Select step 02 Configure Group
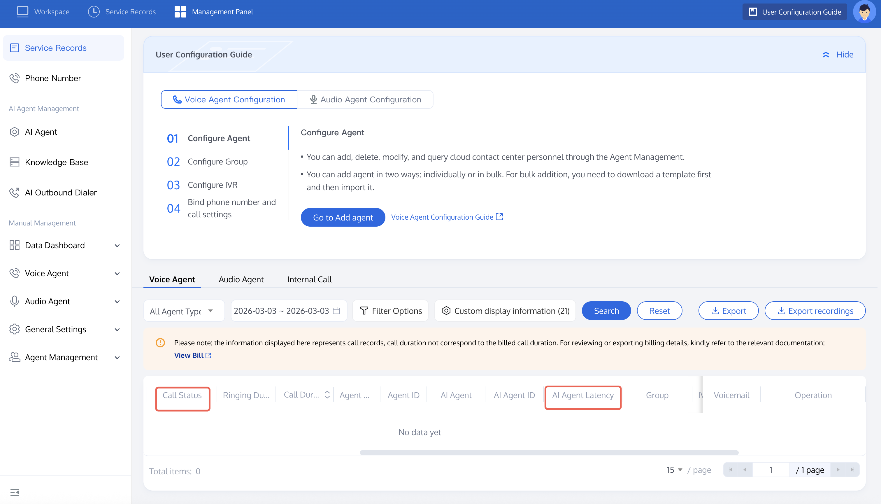The image size is (881, 504). click(x=217, y=162)
